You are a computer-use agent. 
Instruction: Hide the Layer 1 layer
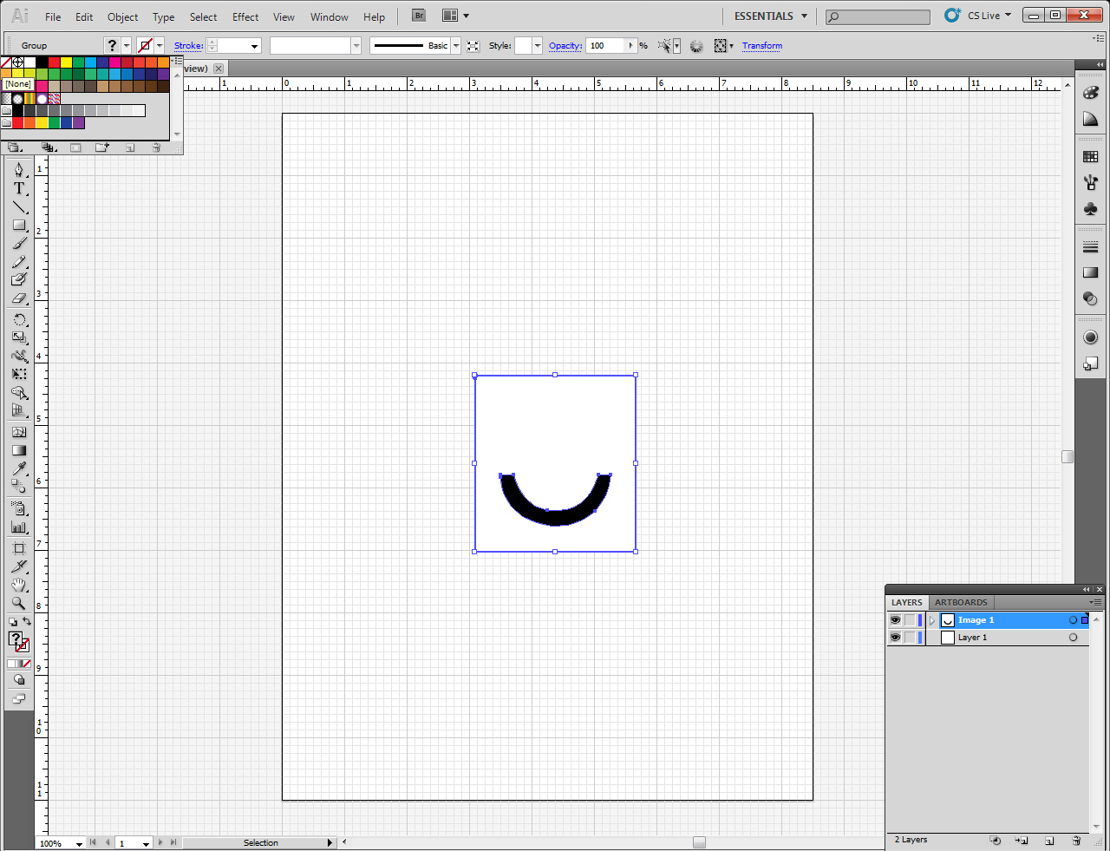click(x=895, y=638)
